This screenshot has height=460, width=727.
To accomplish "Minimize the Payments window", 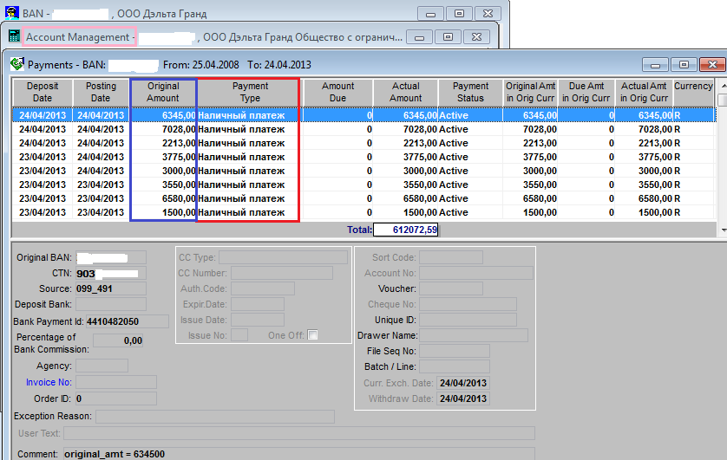I will click(655, 64).
